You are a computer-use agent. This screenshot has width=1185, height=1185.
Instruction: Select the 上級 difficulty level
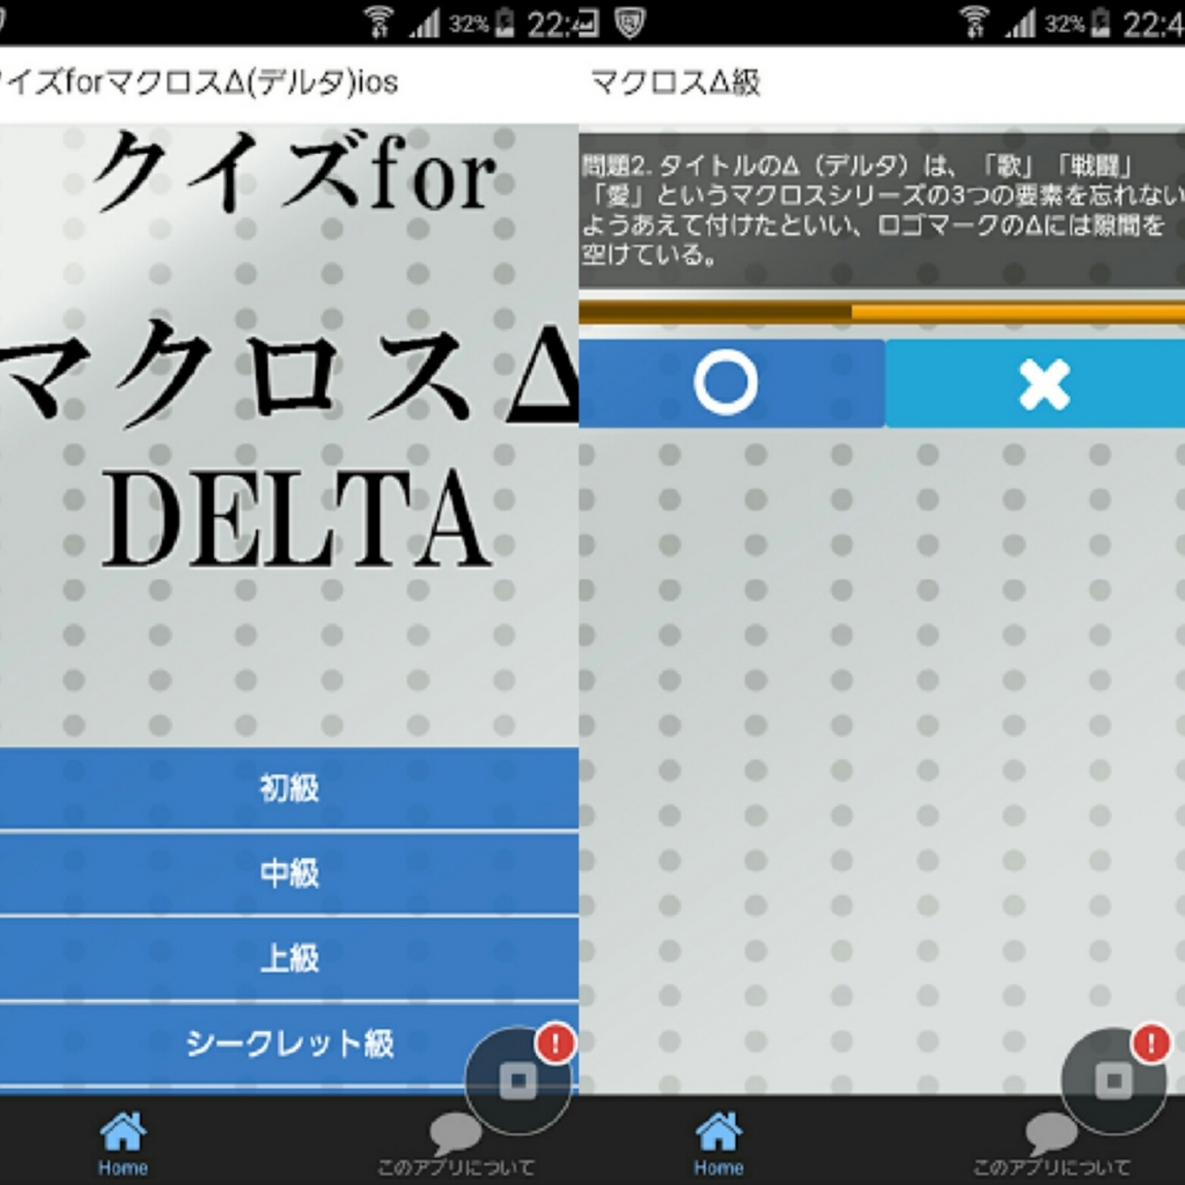[289, 958]
